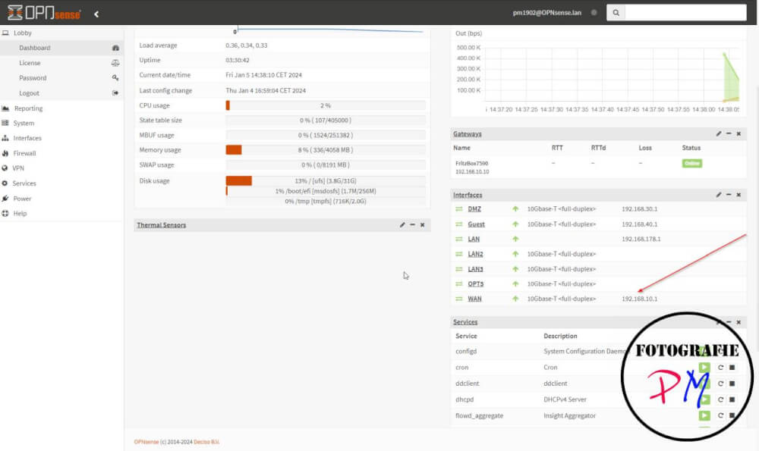Click the License scales icon in sidebar
Screen dimensions: 759x451
click(x=115, y=63)
